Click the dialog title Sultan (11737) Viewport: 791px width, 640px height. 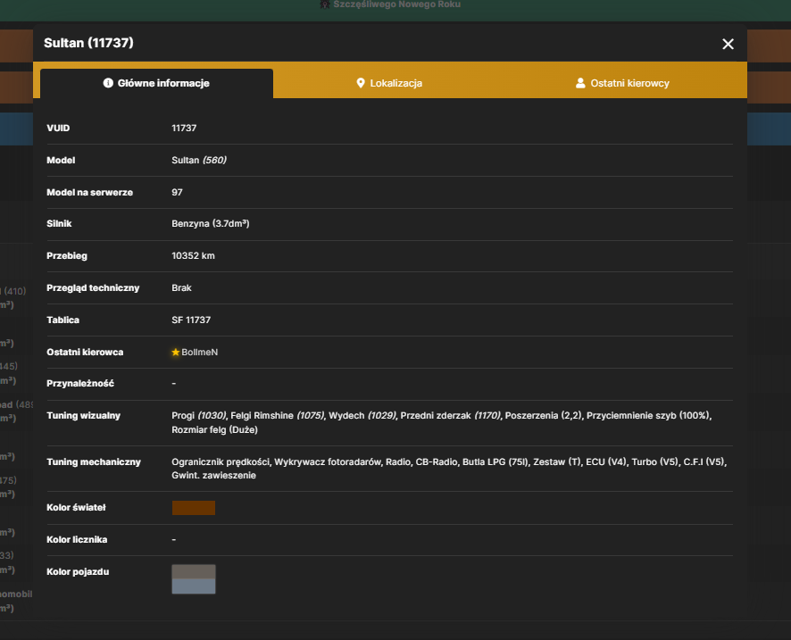[88, 43]
